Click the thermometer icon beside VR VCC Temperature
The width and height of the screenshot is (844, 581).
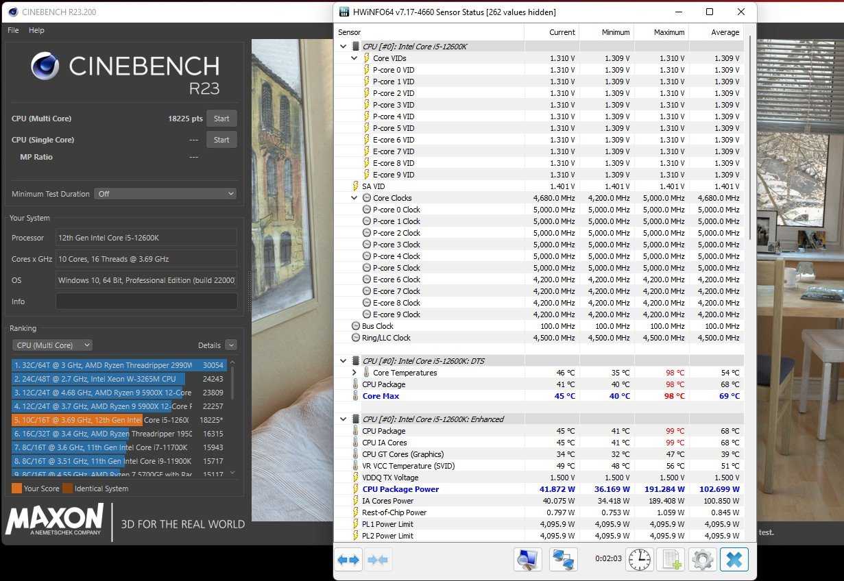click(x=355, y=466)
